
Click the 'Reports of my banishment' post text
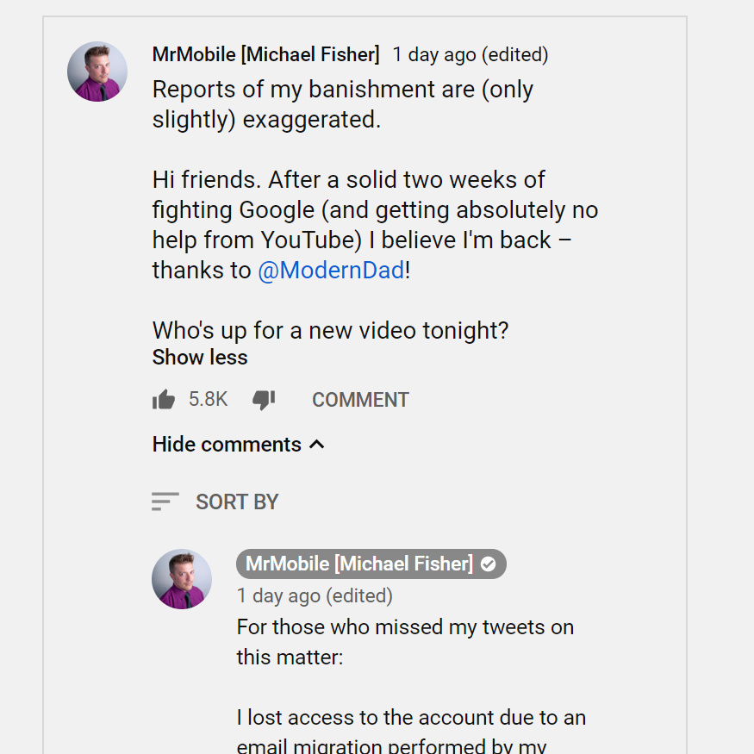pyautogui.click(x=343, y=104)
